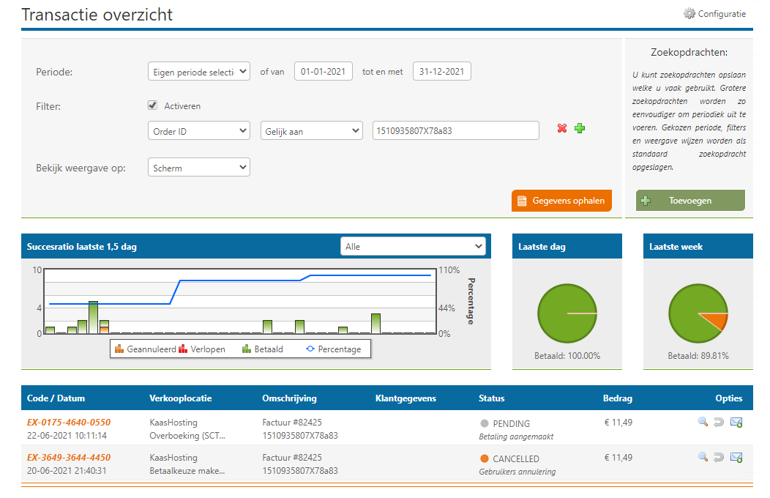Open the Periode selection dropdown

point(199,72)
